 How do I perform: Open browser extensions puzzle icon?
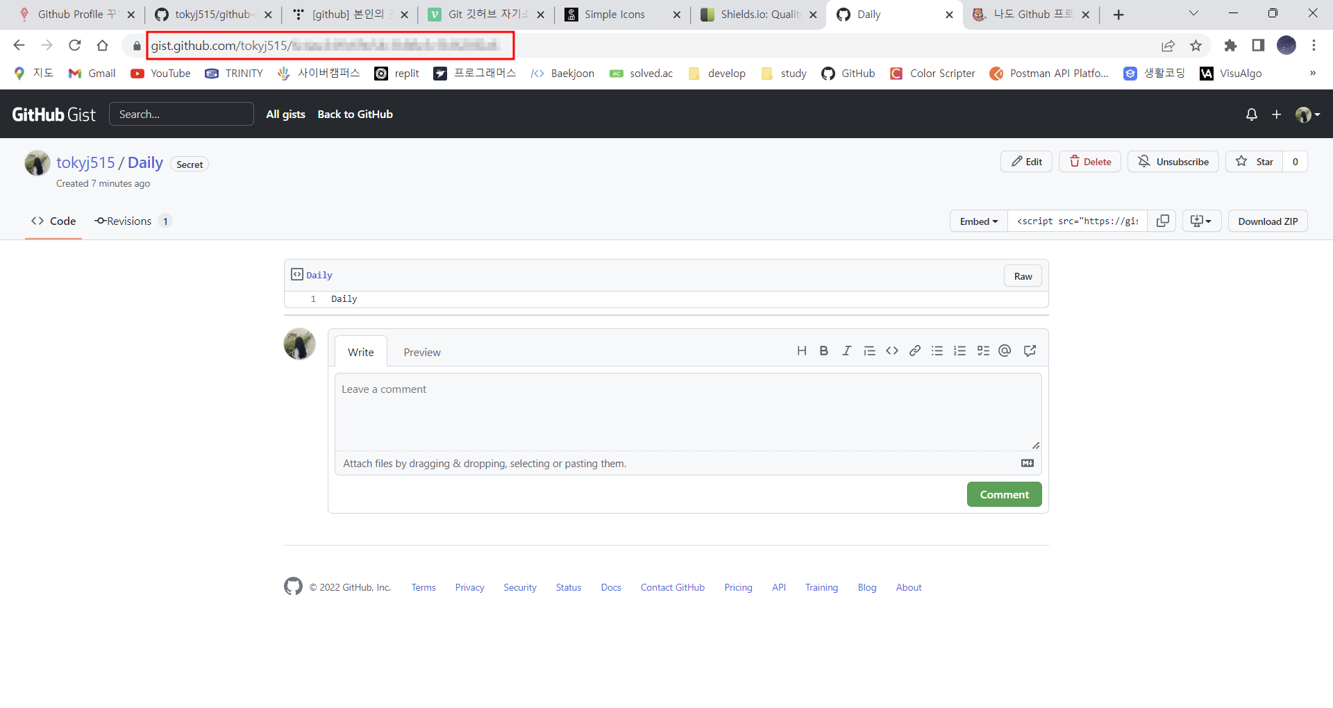(1230, 45)
